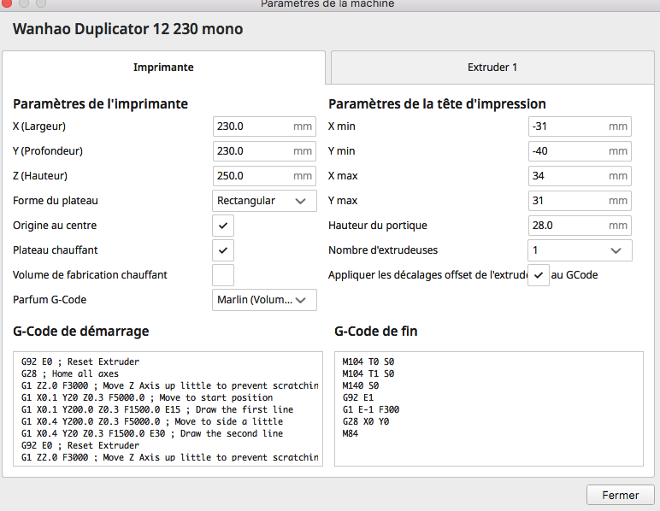Click 'Move to side a little' line
Screen dimensions: 660x511
pos(152,421)
